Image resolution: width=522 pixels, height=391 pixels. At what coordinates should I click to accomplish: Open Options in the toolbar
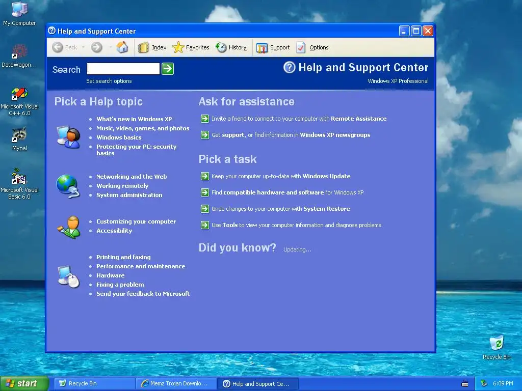tap(312, 47)
